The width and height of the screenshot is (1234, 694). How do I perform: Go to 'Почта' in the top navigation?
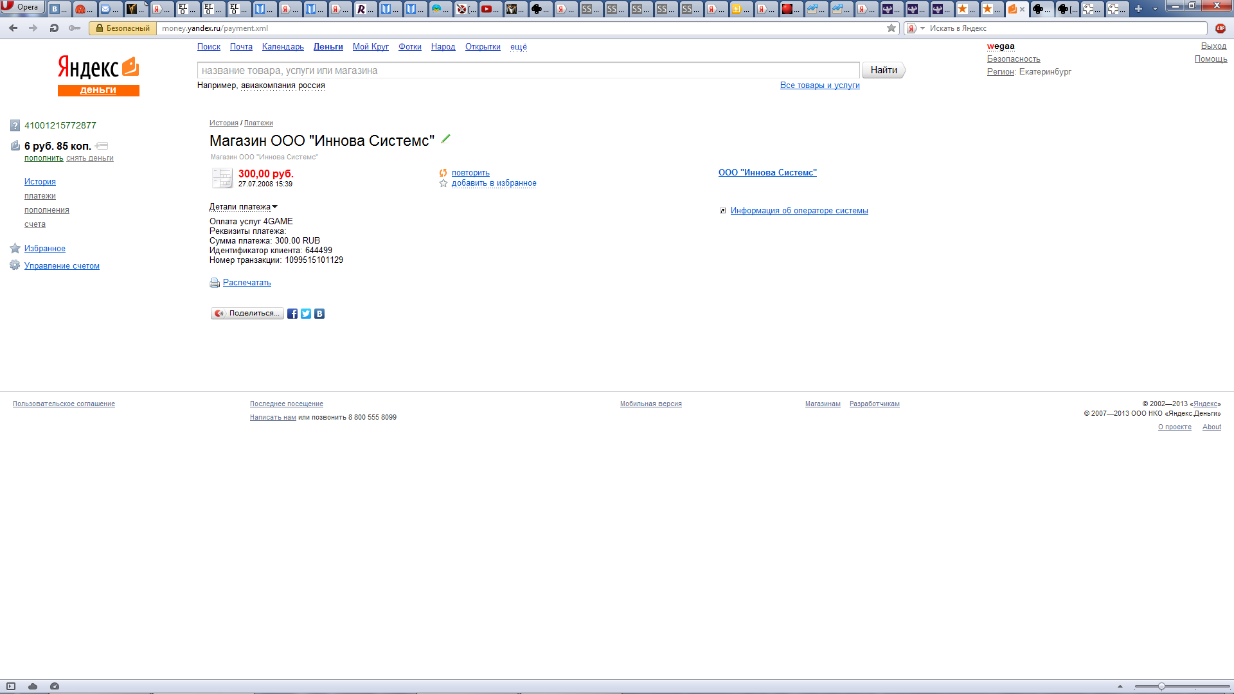(x=241, y=47)
